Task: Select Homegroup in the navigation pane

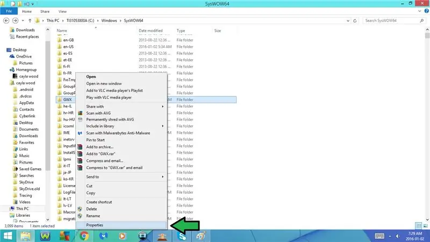Action: [26, 70]
